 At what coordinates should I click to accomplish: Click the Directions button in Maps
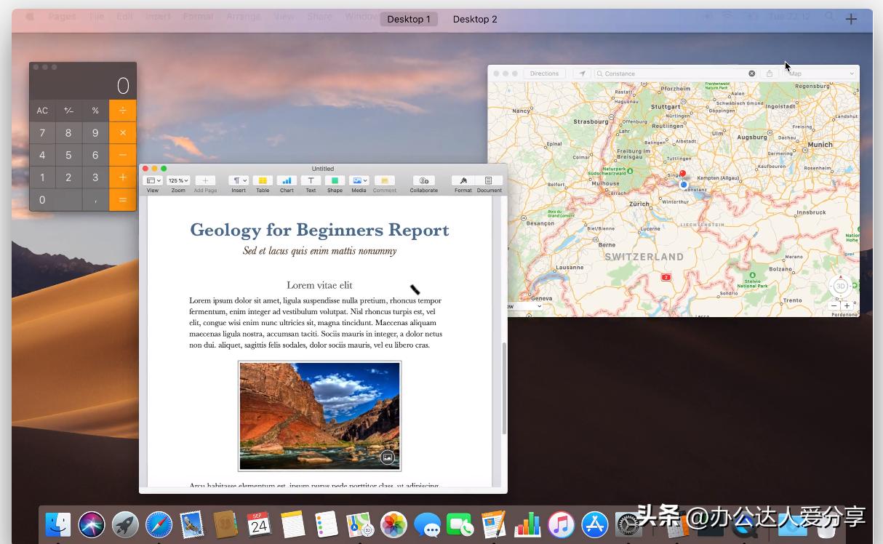point(544,73)
